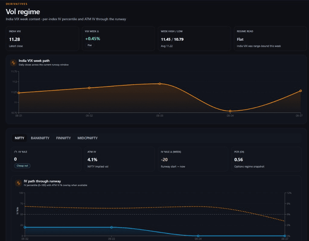309x241 pixels.
Task: Click the 09-02 VIX data point marker
Action: [89, 88]
